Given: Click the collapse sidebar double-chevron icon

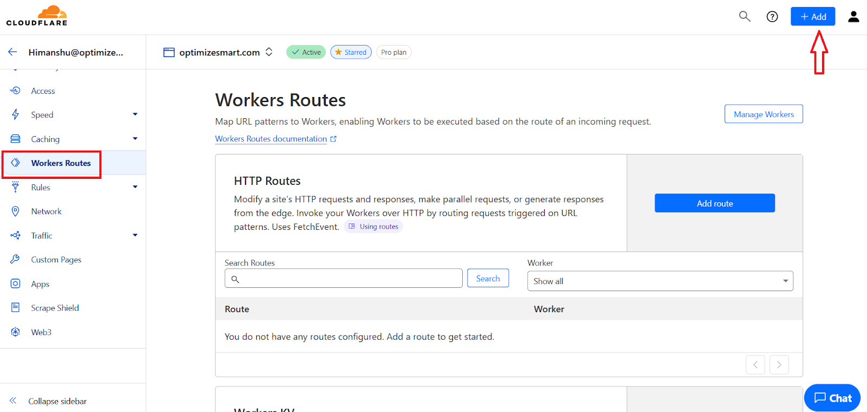Looking at the screenshot, I should point(13,401).
